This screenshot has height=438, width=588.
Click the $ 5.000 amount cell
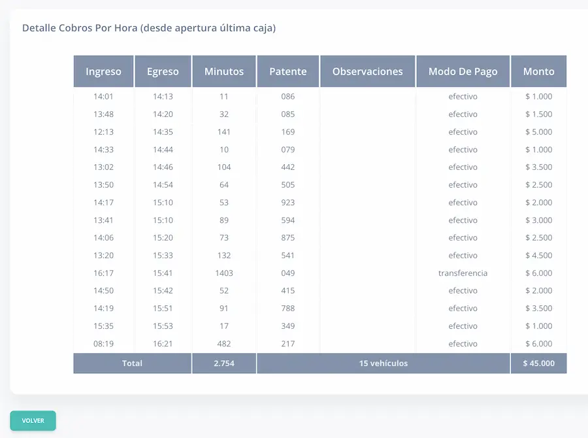[x=538, y=132]
